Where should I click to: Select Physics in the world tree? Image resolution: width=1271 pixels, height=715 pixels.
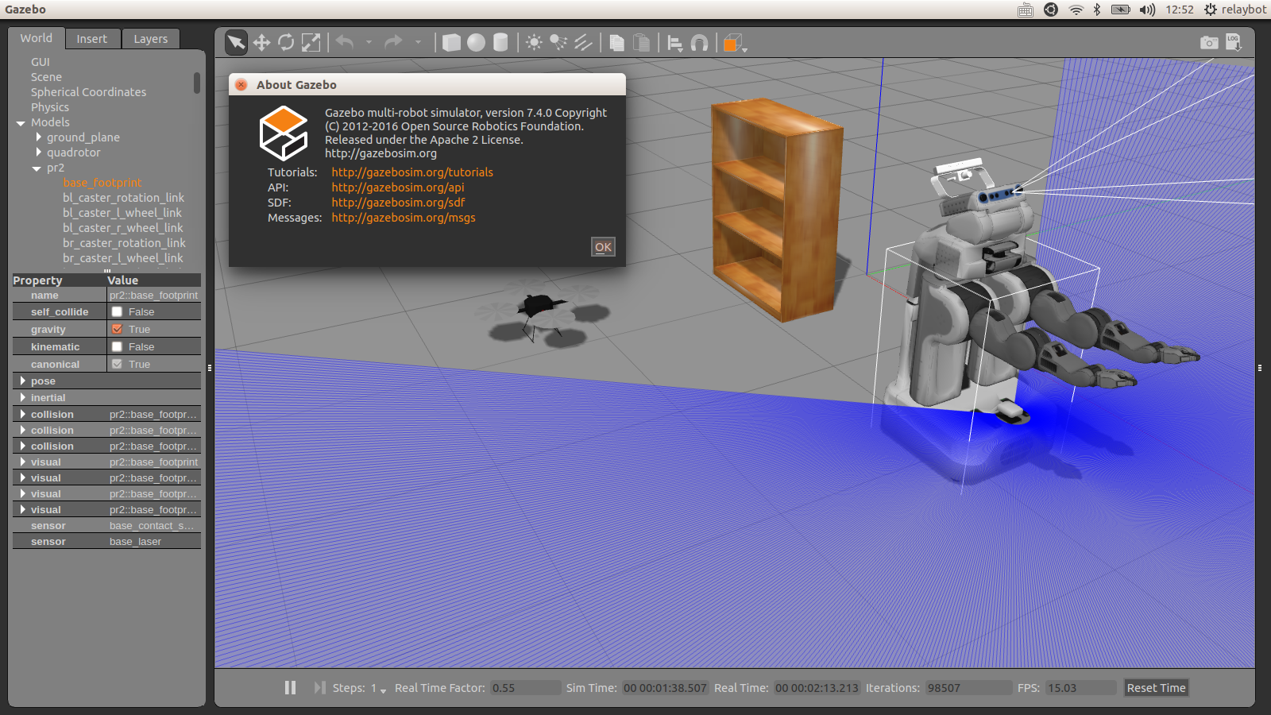click(x=50, y=107)
